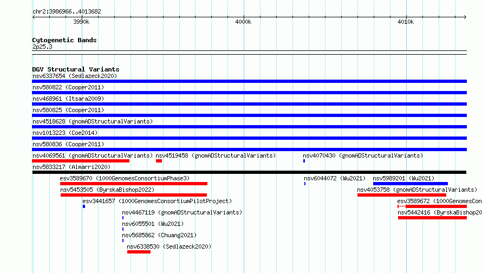Click the nsv4069561 (gnomADStructuralVariants) label

pyautogui.click(x=93, y=155)
